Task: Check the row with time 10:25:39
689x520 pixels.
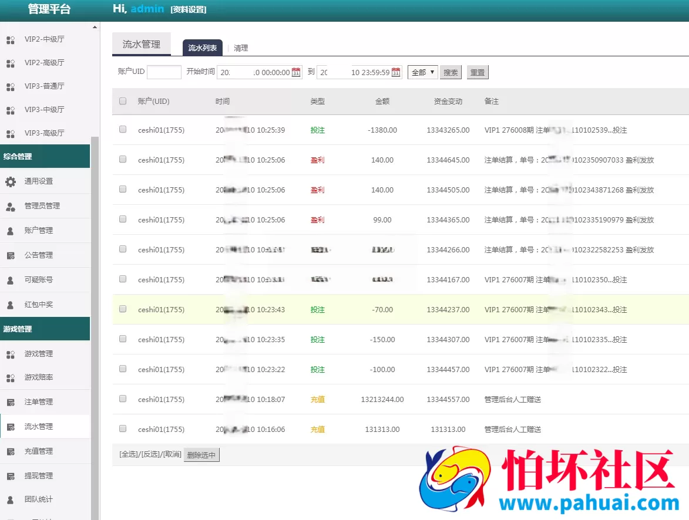Action: coord(123,129)
